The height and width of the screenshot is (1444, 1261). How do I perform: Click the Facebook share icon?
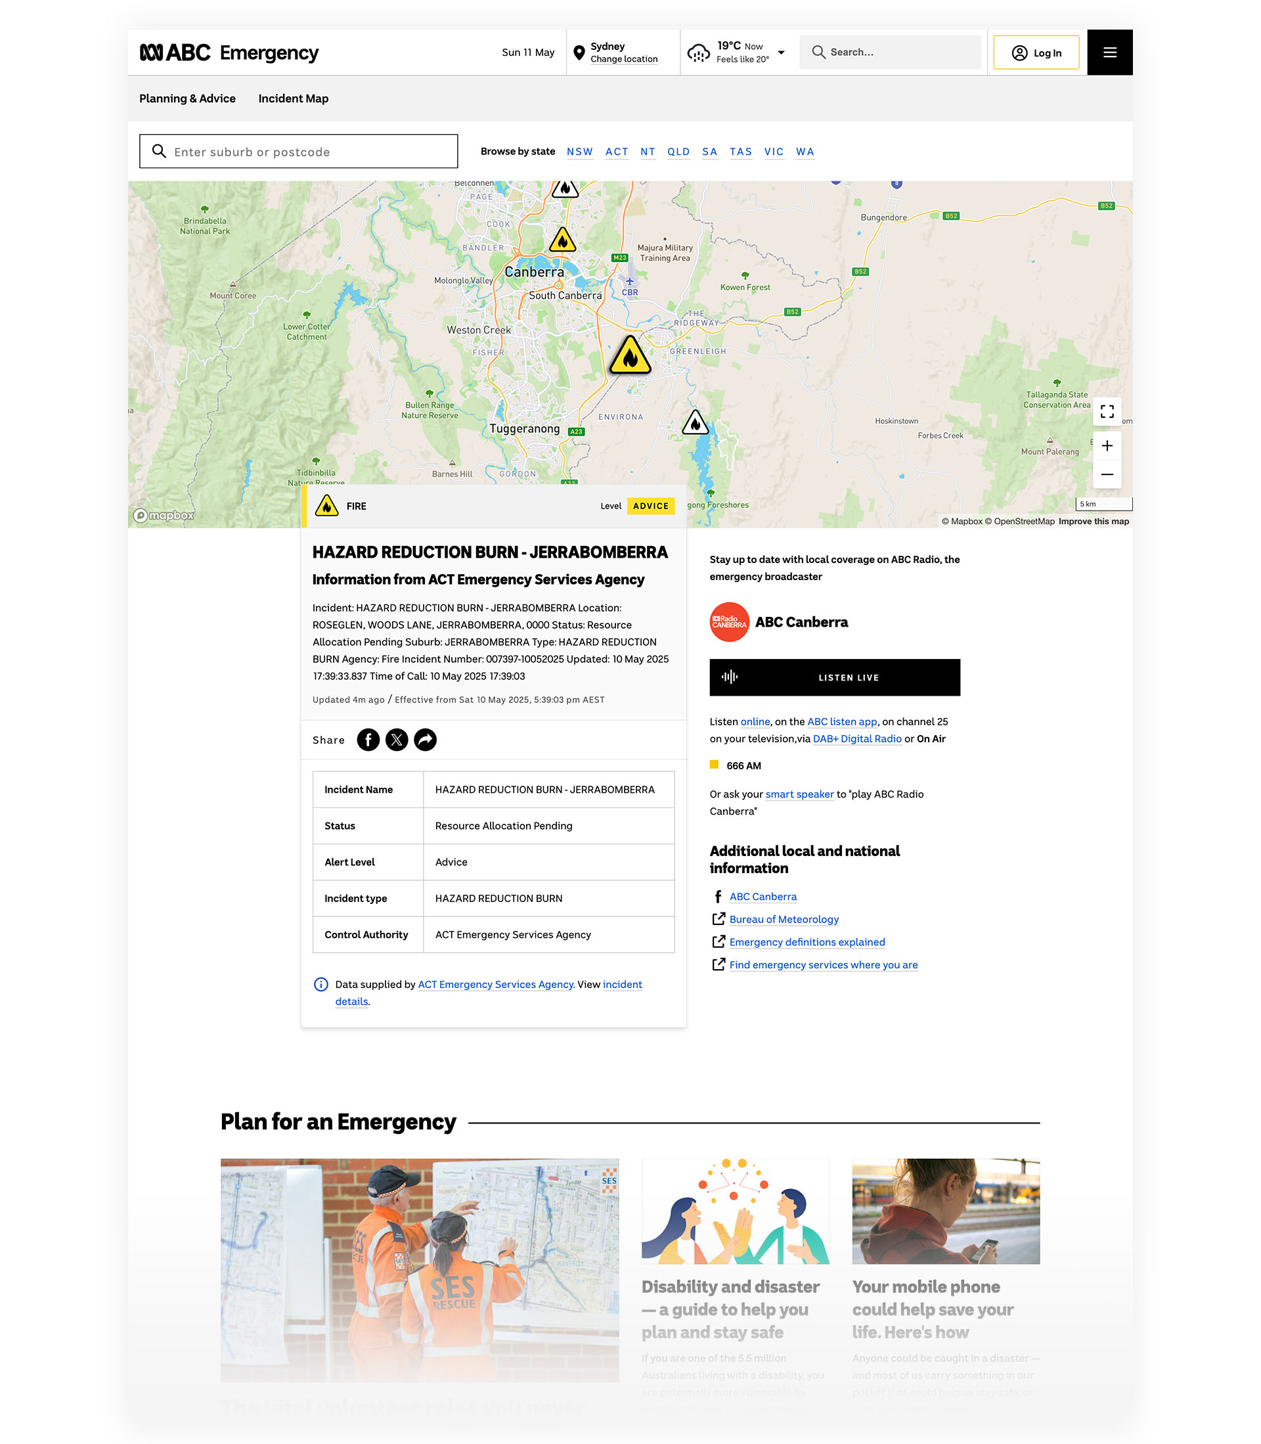pos(368,740)
